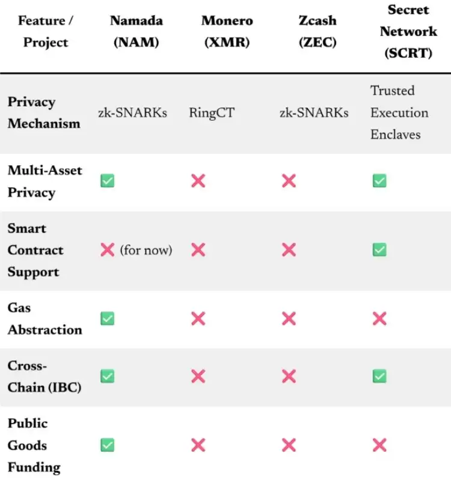
Task: Click the Namada (NAM) column header
Action: 137,31
